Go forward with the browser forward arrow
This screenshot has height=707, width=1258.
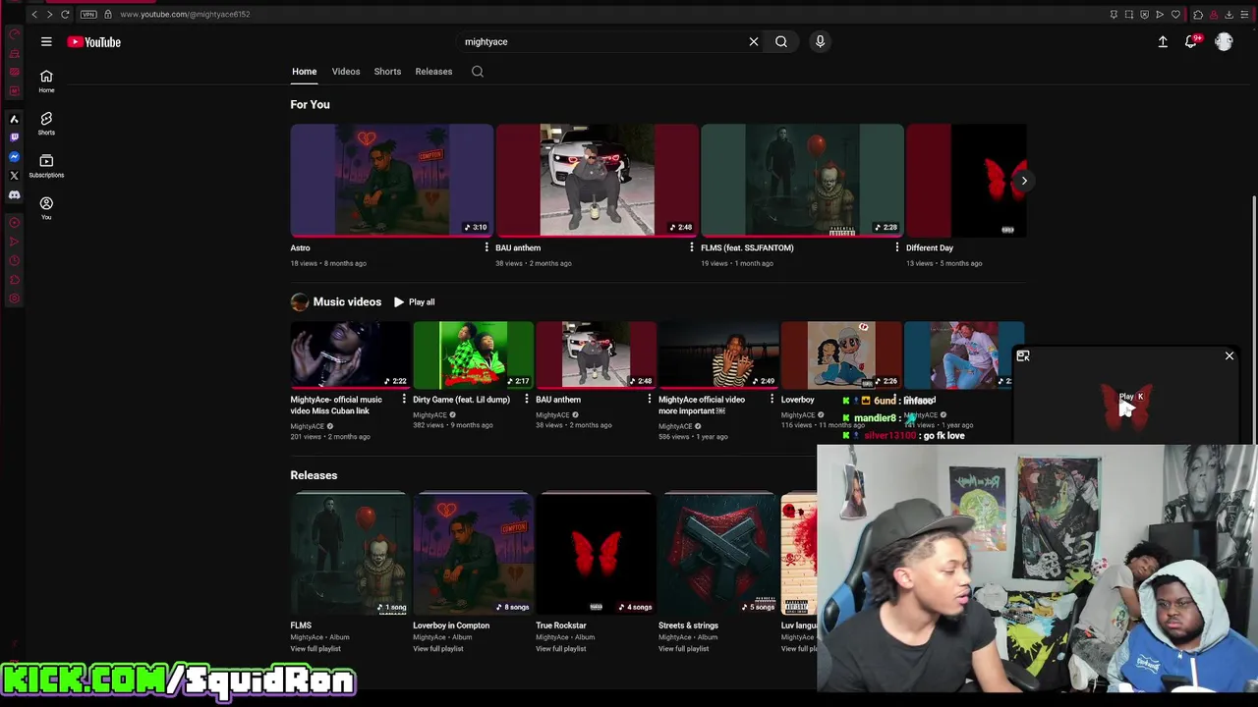coord(49,15)
